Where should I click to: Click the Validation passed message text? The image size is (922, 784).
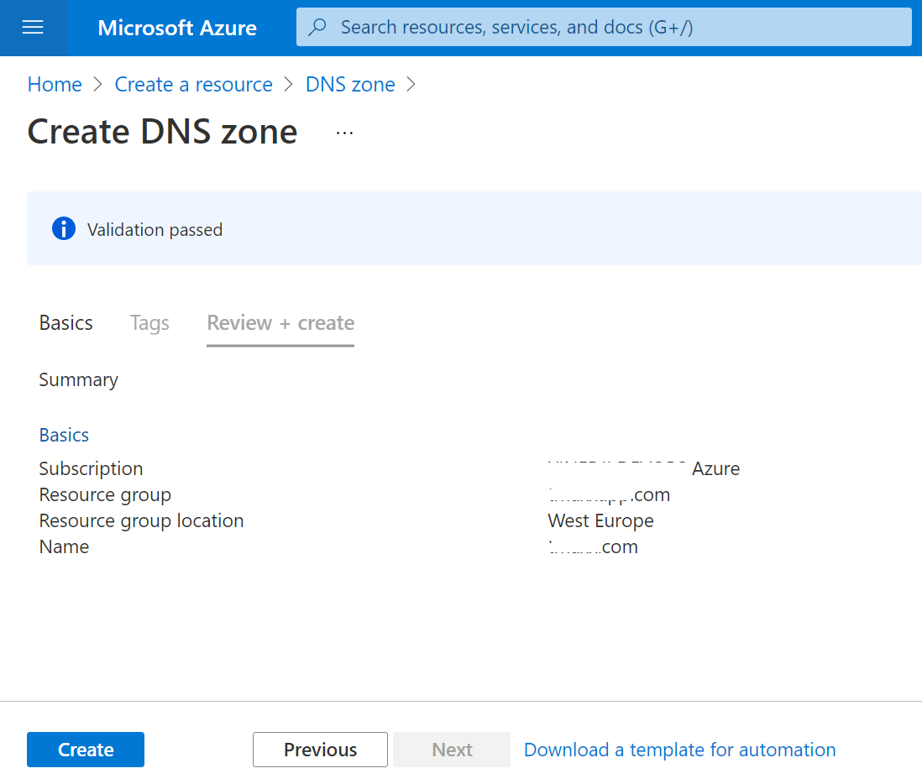coord(155,229)
